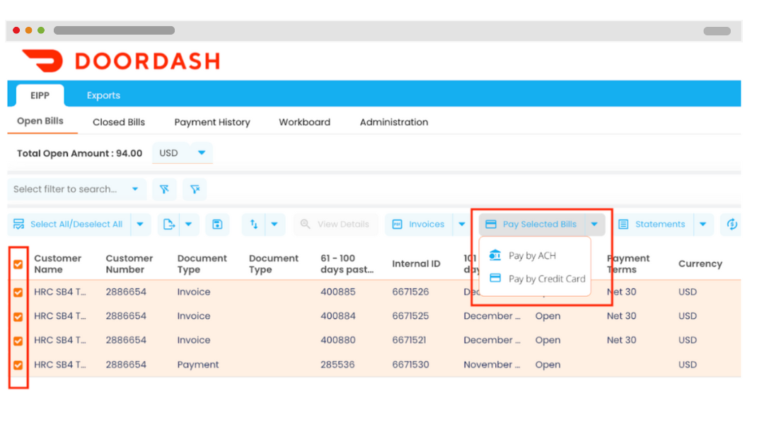The image size is (764, 424).
Task: Click the cell with value 400885
Action: pyautogui.click(x=337, y=292)
